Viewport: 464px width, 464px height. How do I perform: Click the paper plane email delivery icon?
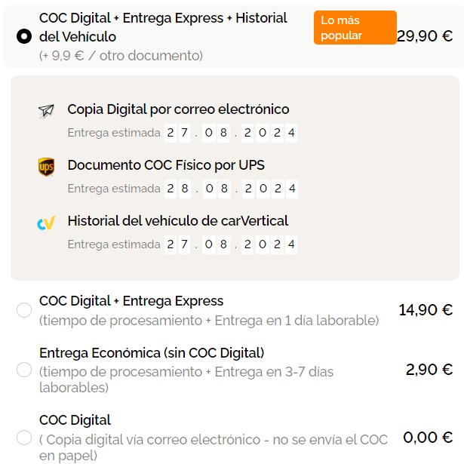(46, 111)
